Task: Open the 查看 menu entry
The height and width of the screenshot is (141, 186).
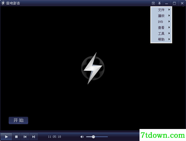Action: (x=161, y=27)
